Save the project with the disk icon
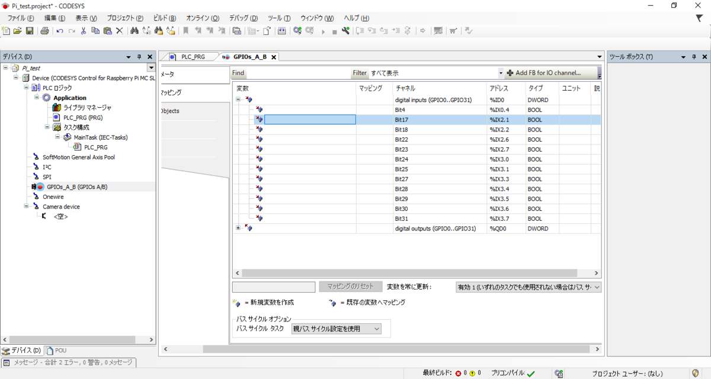The height and width of the screenshot is (379, 711). coord(29,31)
